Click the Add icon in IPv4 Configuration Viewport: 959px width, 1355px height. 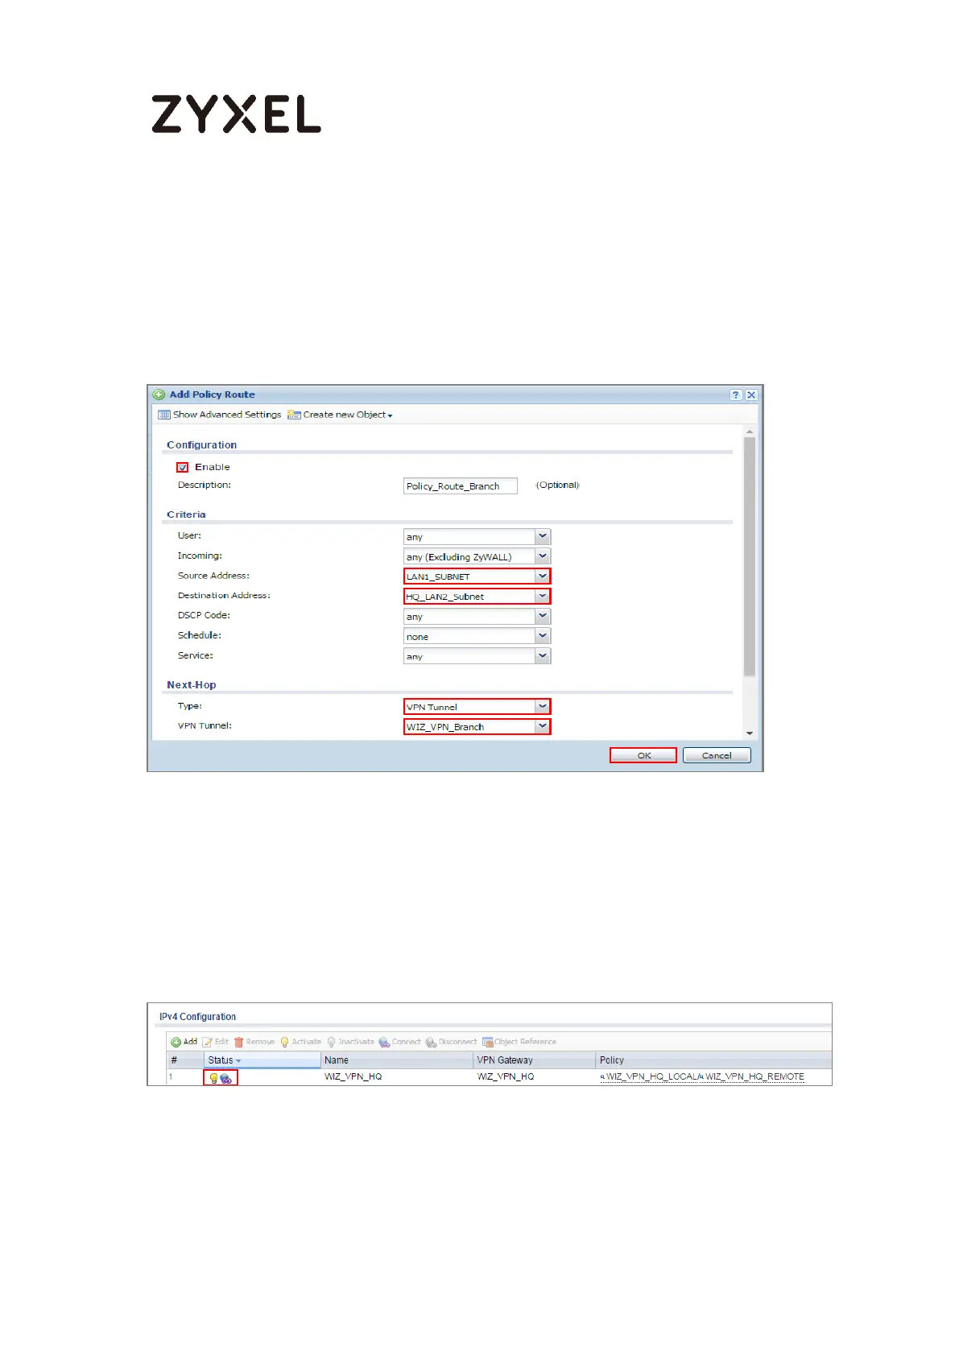pos(176,1042)
